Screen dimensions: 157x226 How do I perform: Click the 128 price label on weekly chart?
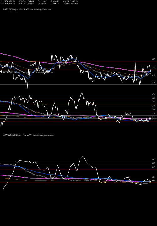[x=154, y=114]
